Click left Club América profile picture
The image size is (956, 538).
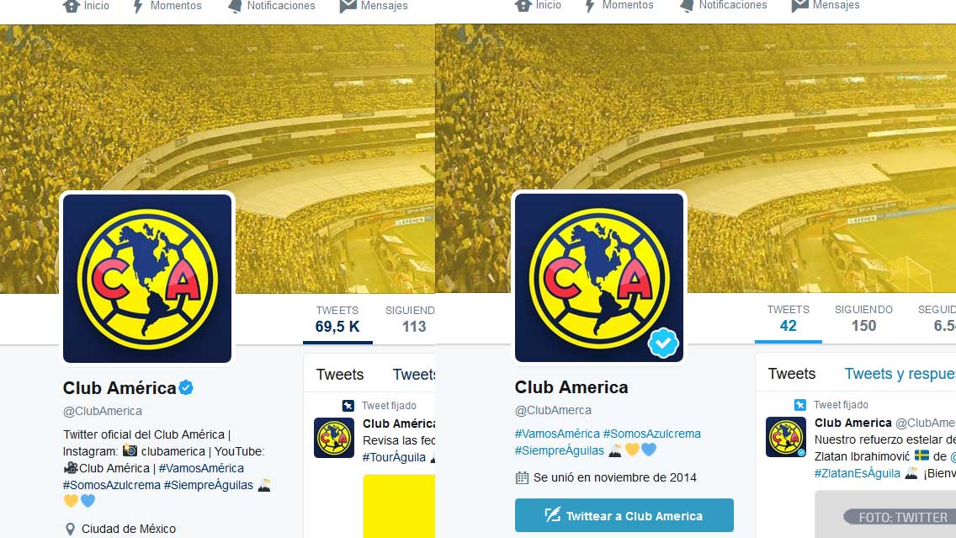(x=147, y=278)
